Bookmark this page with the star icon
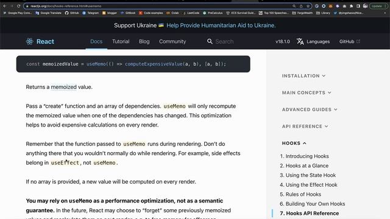 pyautogui.click(x=308, y=6)
